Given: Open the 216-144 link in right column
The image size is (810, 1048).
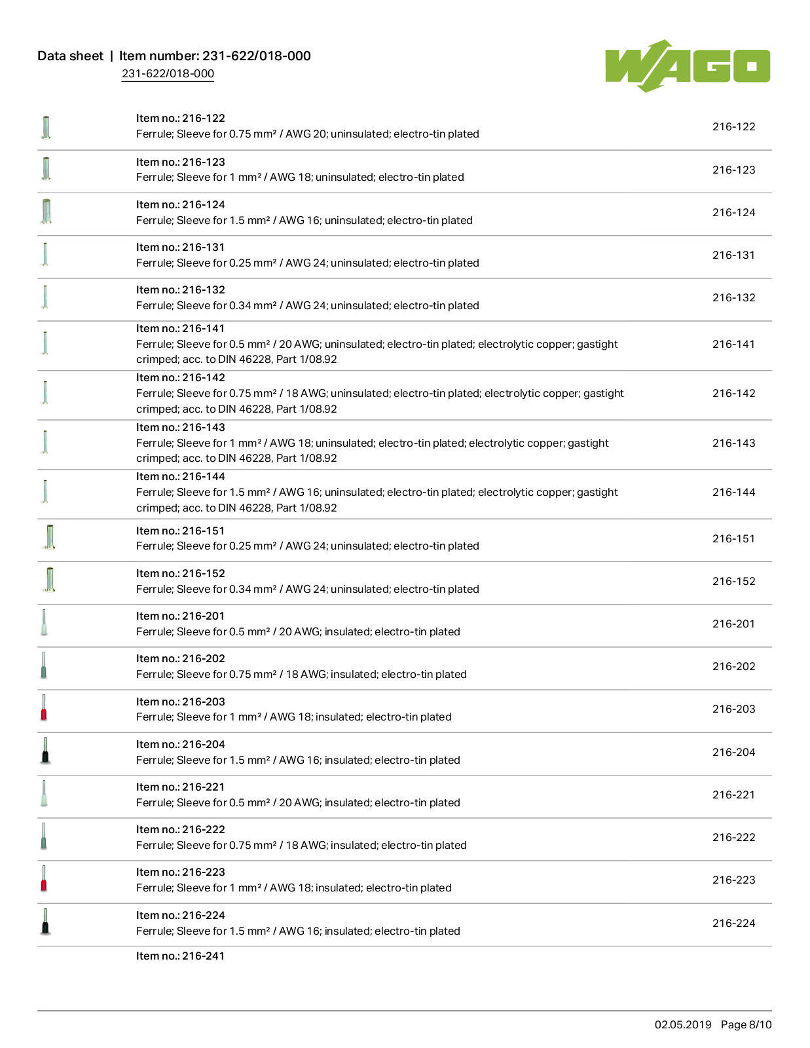Looking at the screenshot, I should (x=733, y=492).
